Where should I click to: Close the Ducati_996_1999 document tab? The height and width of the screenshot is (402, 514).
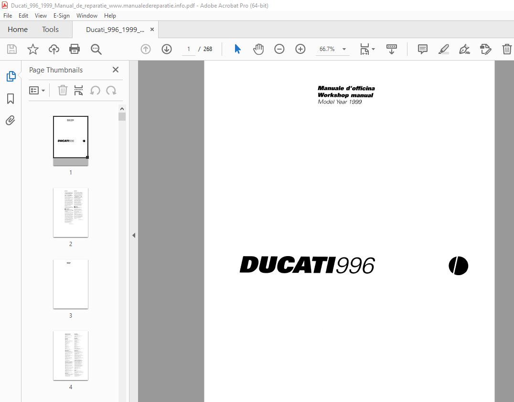(x=152, y=30)
